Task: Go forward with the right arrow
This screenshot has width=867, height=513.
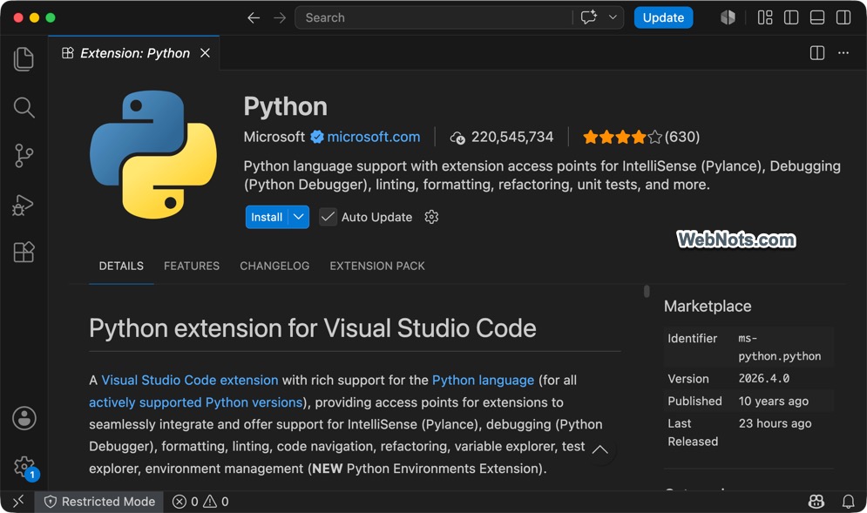Action: (x=280, y=17)
